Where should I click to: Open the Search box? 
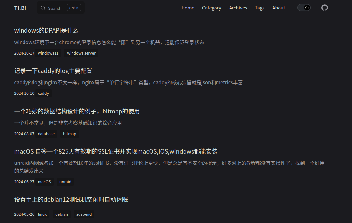click(61, 8)
